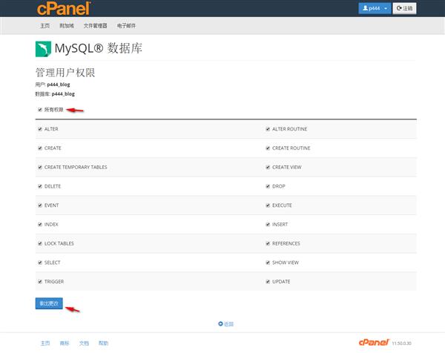Image resolution: width=445 pixels, height=353 pixels.
Task: Toggle the SELECT checkbox
Action: [40, 263]
